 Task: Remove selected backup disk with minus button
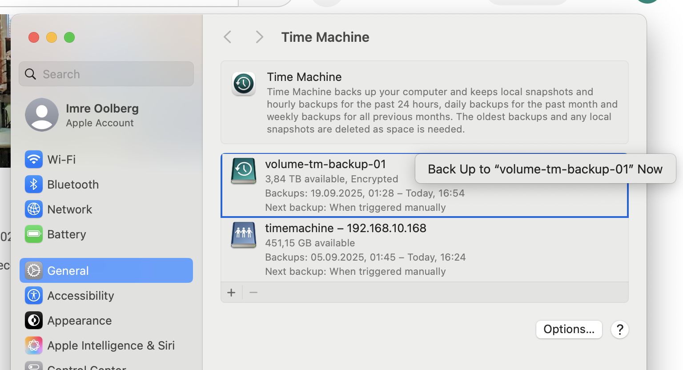tap(253, 293)
